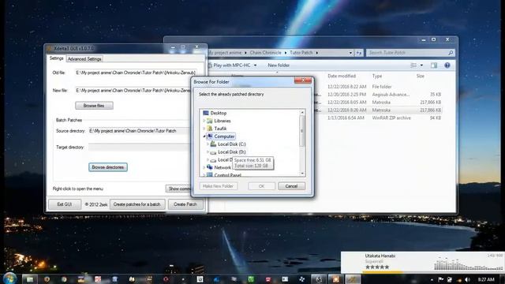Click the Browse directories button
The width and height of the screenshot is (505, 284).
coord(108,167)
